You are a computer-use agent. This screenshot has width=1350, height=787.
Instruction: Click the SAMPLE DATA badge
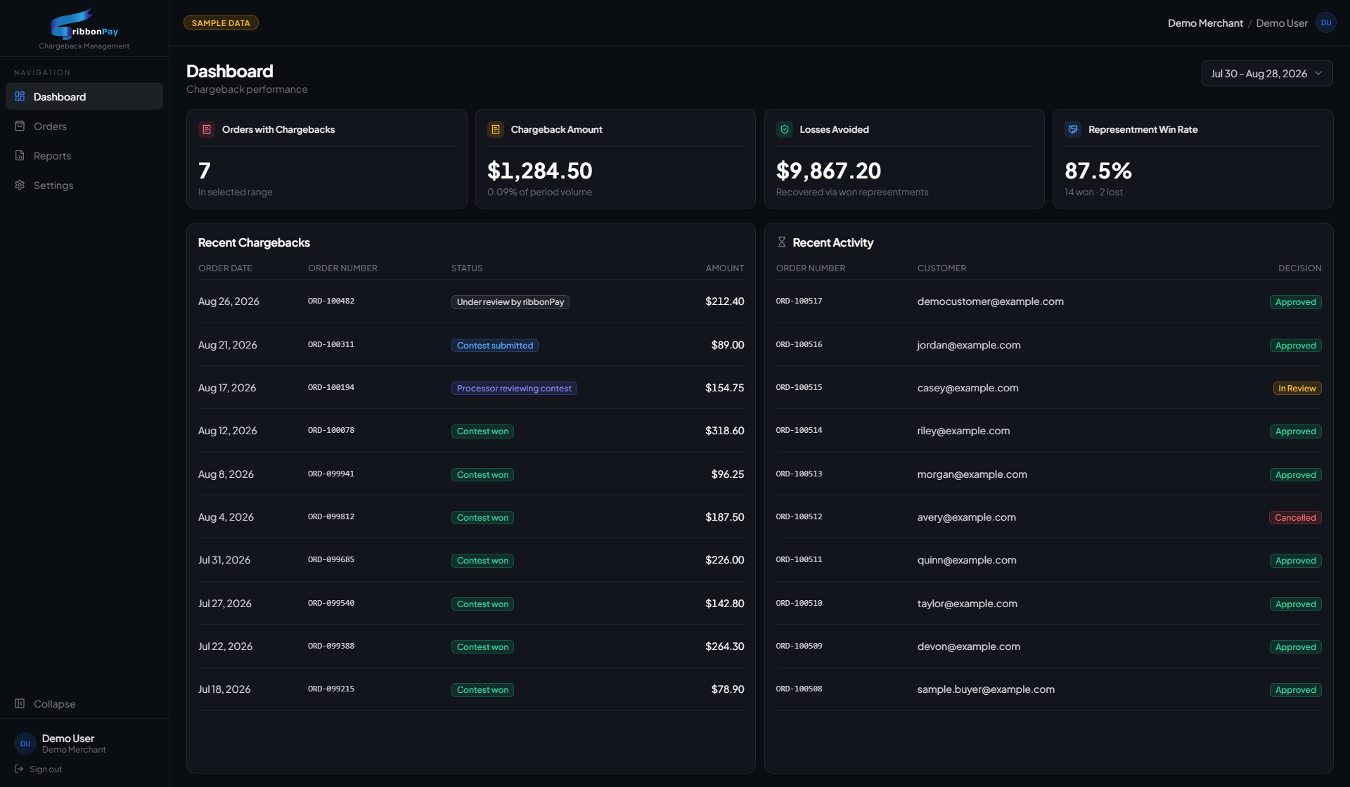point(221,23)
